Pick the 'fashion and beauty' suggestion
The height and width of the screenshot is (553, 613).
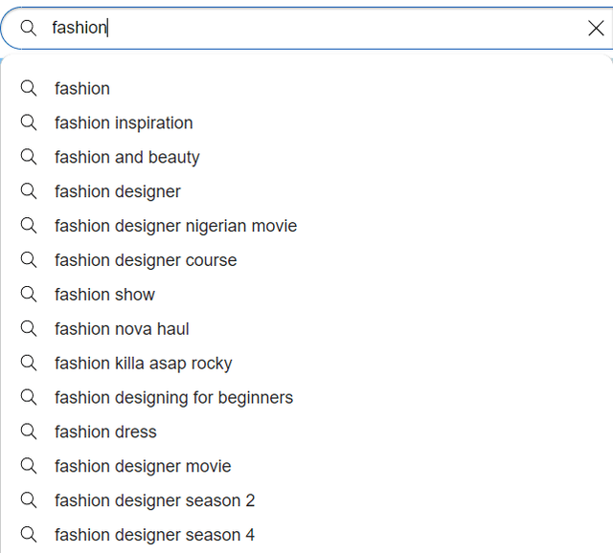pos(127,157)
